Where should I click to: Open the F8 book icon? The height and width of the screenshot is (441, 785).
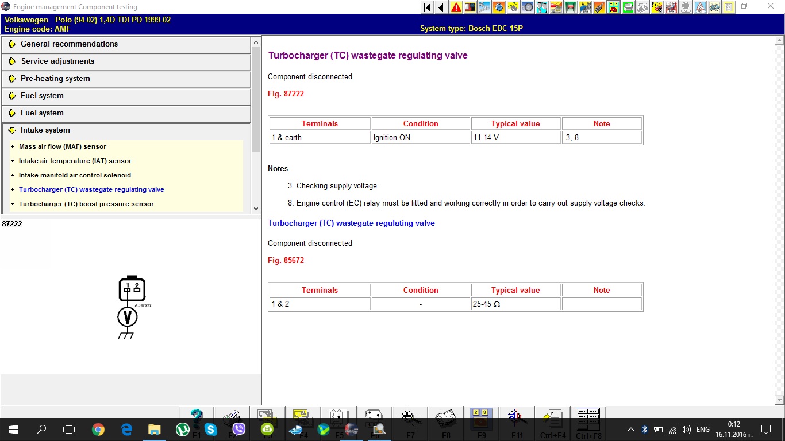[x=445, y=421]
